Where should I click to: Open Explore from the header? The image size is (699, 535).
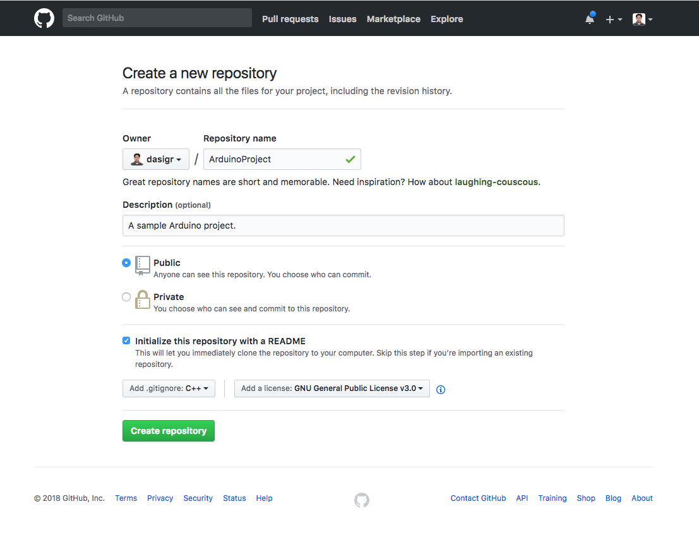coord(446,19)
